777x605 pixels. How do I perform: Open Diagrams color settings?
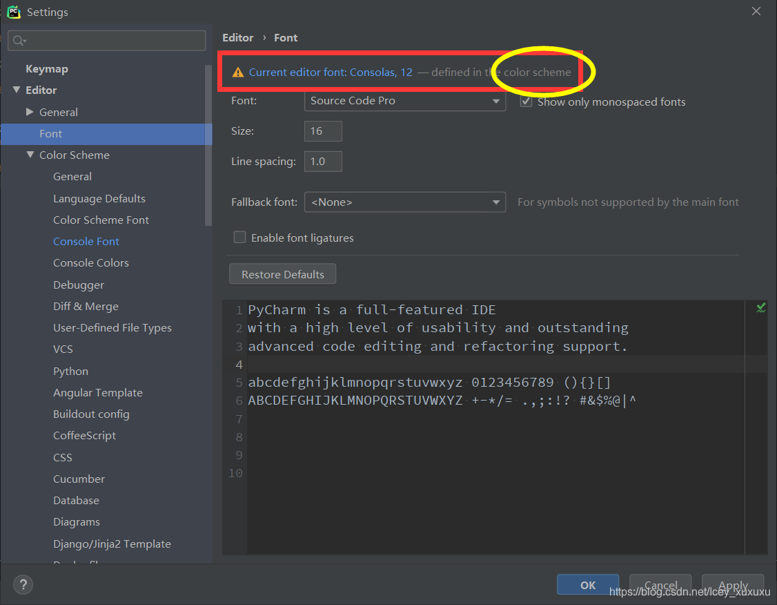(x=77, y=522)
